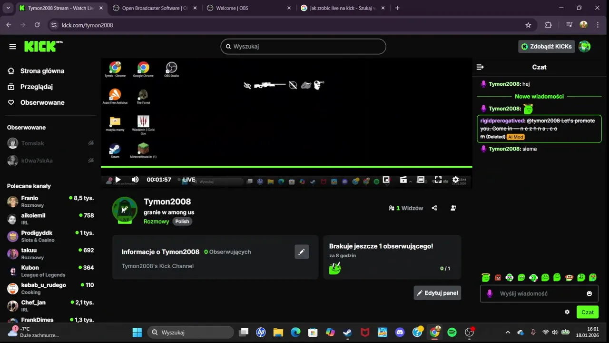Switch to Open Broadcaster Software tab
609x343 pixels.
[155, 8]
